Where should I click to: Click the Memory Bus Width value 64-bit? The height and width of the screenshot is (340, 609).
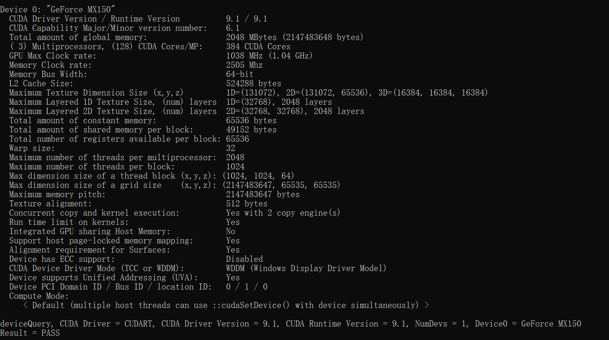pyautogui.click(x=240, y=74)
